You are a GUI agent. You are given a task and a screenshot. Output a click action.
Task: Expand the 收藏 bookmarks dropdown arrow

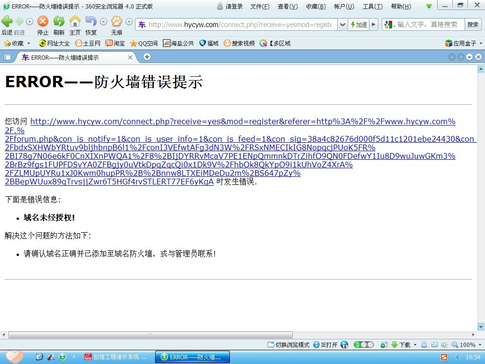click(x=29, y=44)
